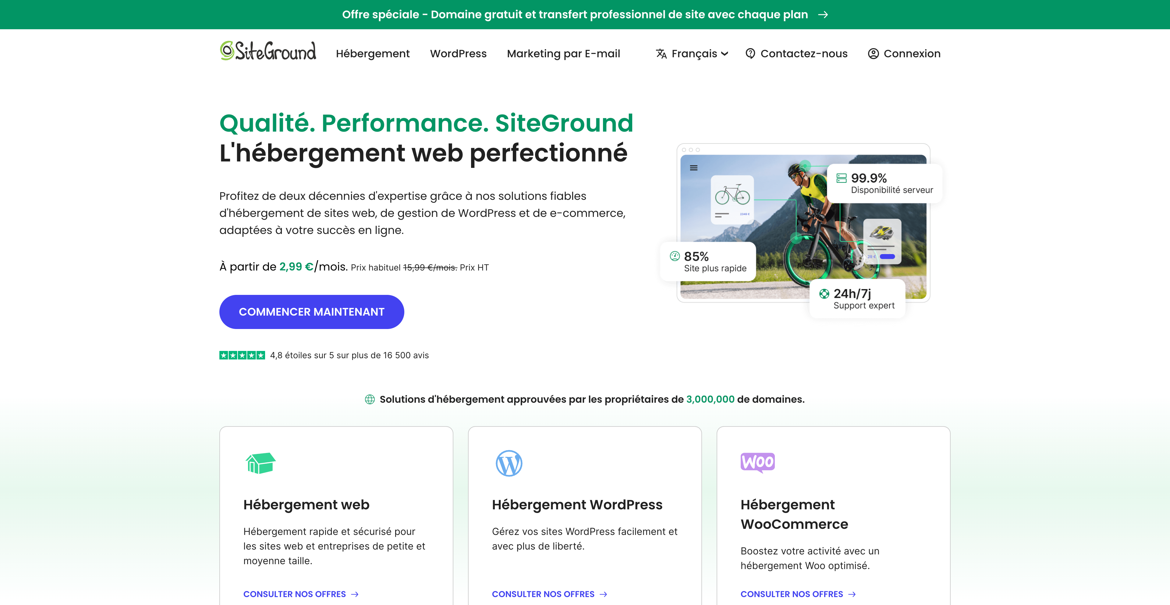The image size is (1170, 605).
Task: Click the '2,99 €' price text
Action: (296, 267)
